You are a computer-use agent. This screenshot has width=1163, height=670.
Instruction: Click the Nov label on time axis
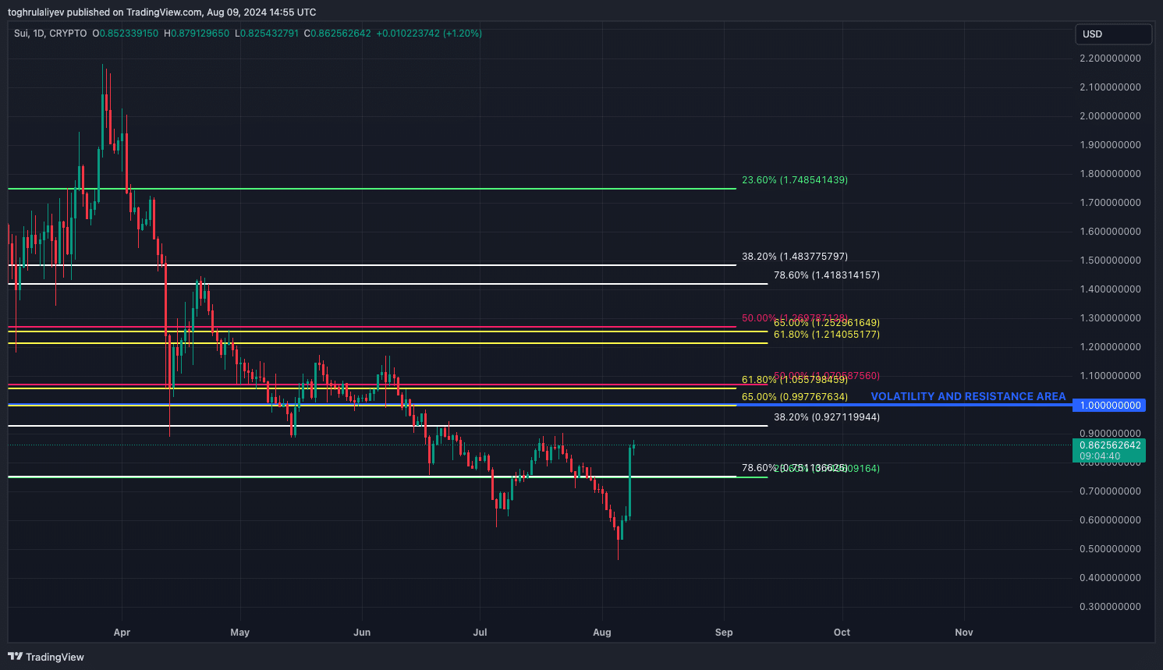(x=964, y=633)
